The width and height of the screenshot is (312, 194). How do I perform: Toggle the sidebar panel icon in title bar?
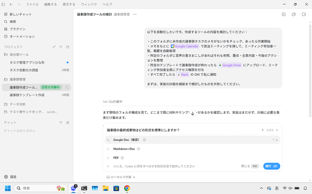point(3,4)
